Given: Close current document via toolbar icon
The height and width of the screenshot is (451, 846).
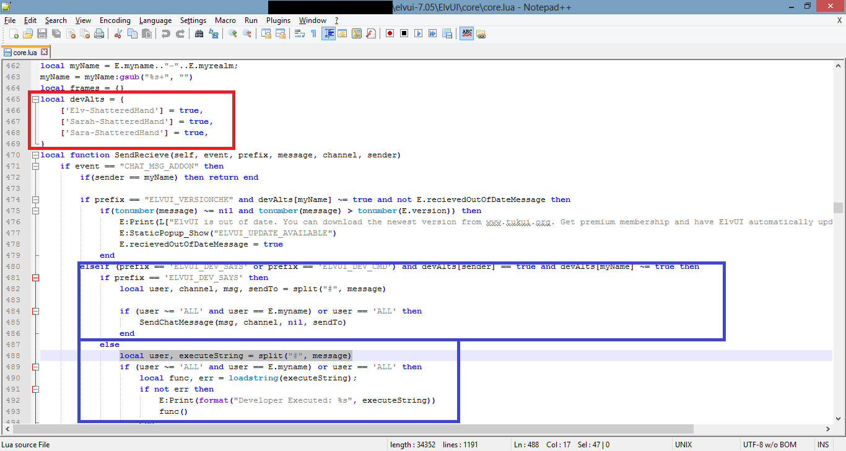Looking at the screenshot, I should coord(71,33).
